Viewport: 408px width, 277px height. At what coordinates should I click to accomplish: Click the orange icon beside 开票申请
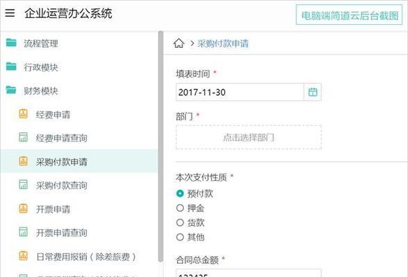coord(23,208)
